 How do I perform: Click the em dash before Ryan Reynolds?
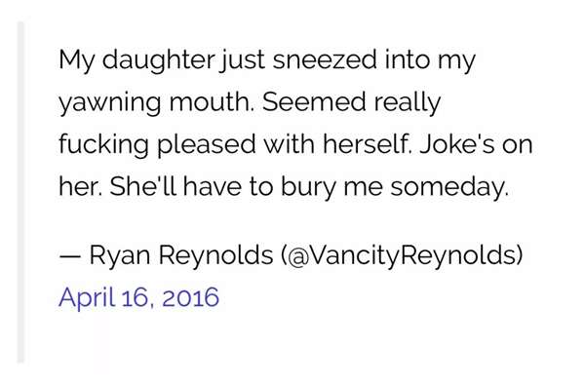point(69,256)
